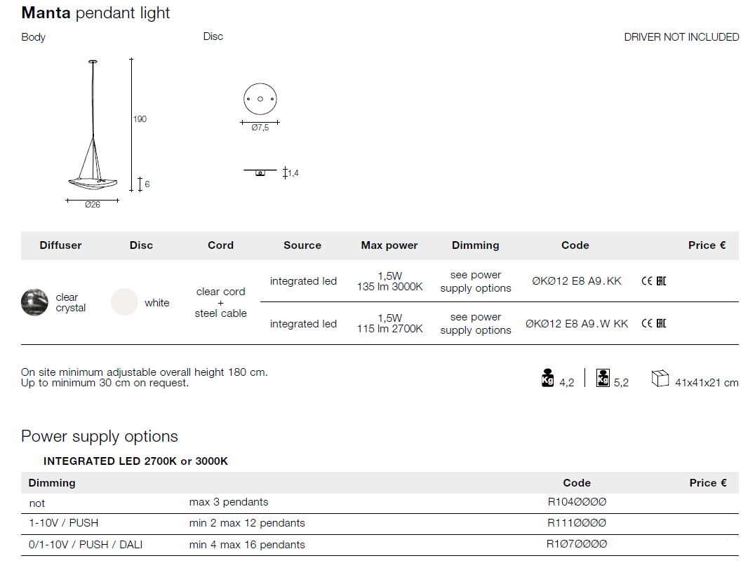Click the 'Body' label
The height and width of the screenshot is (570, 755).
tap(33, 37)
